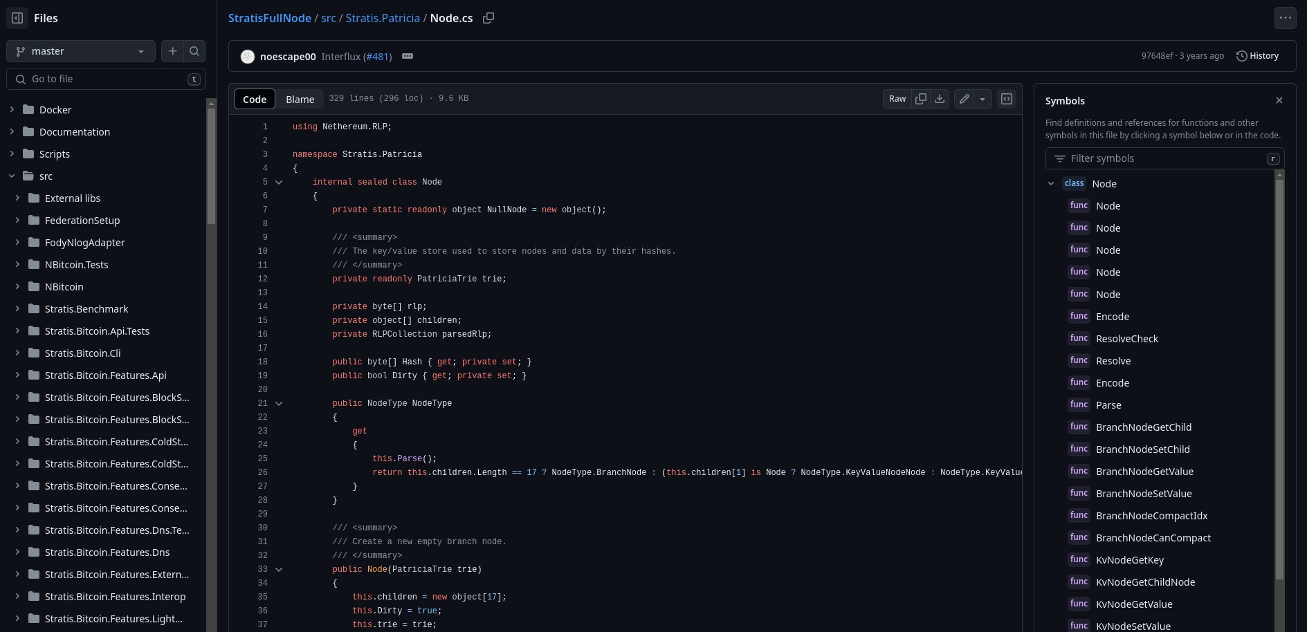
Task: Switch to the Code tab
Action: tap(255, 99)
